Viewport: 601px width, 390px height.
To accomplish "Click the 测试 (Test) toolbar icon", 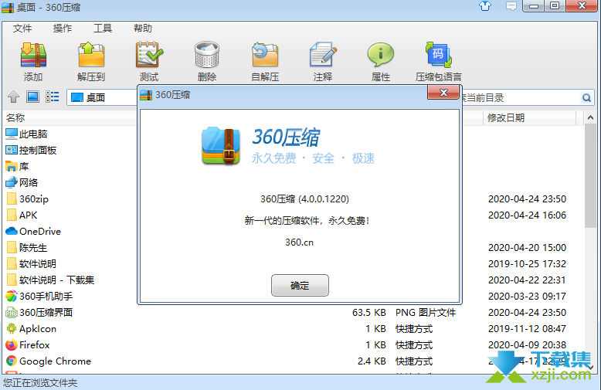I will tap(149, 55).
